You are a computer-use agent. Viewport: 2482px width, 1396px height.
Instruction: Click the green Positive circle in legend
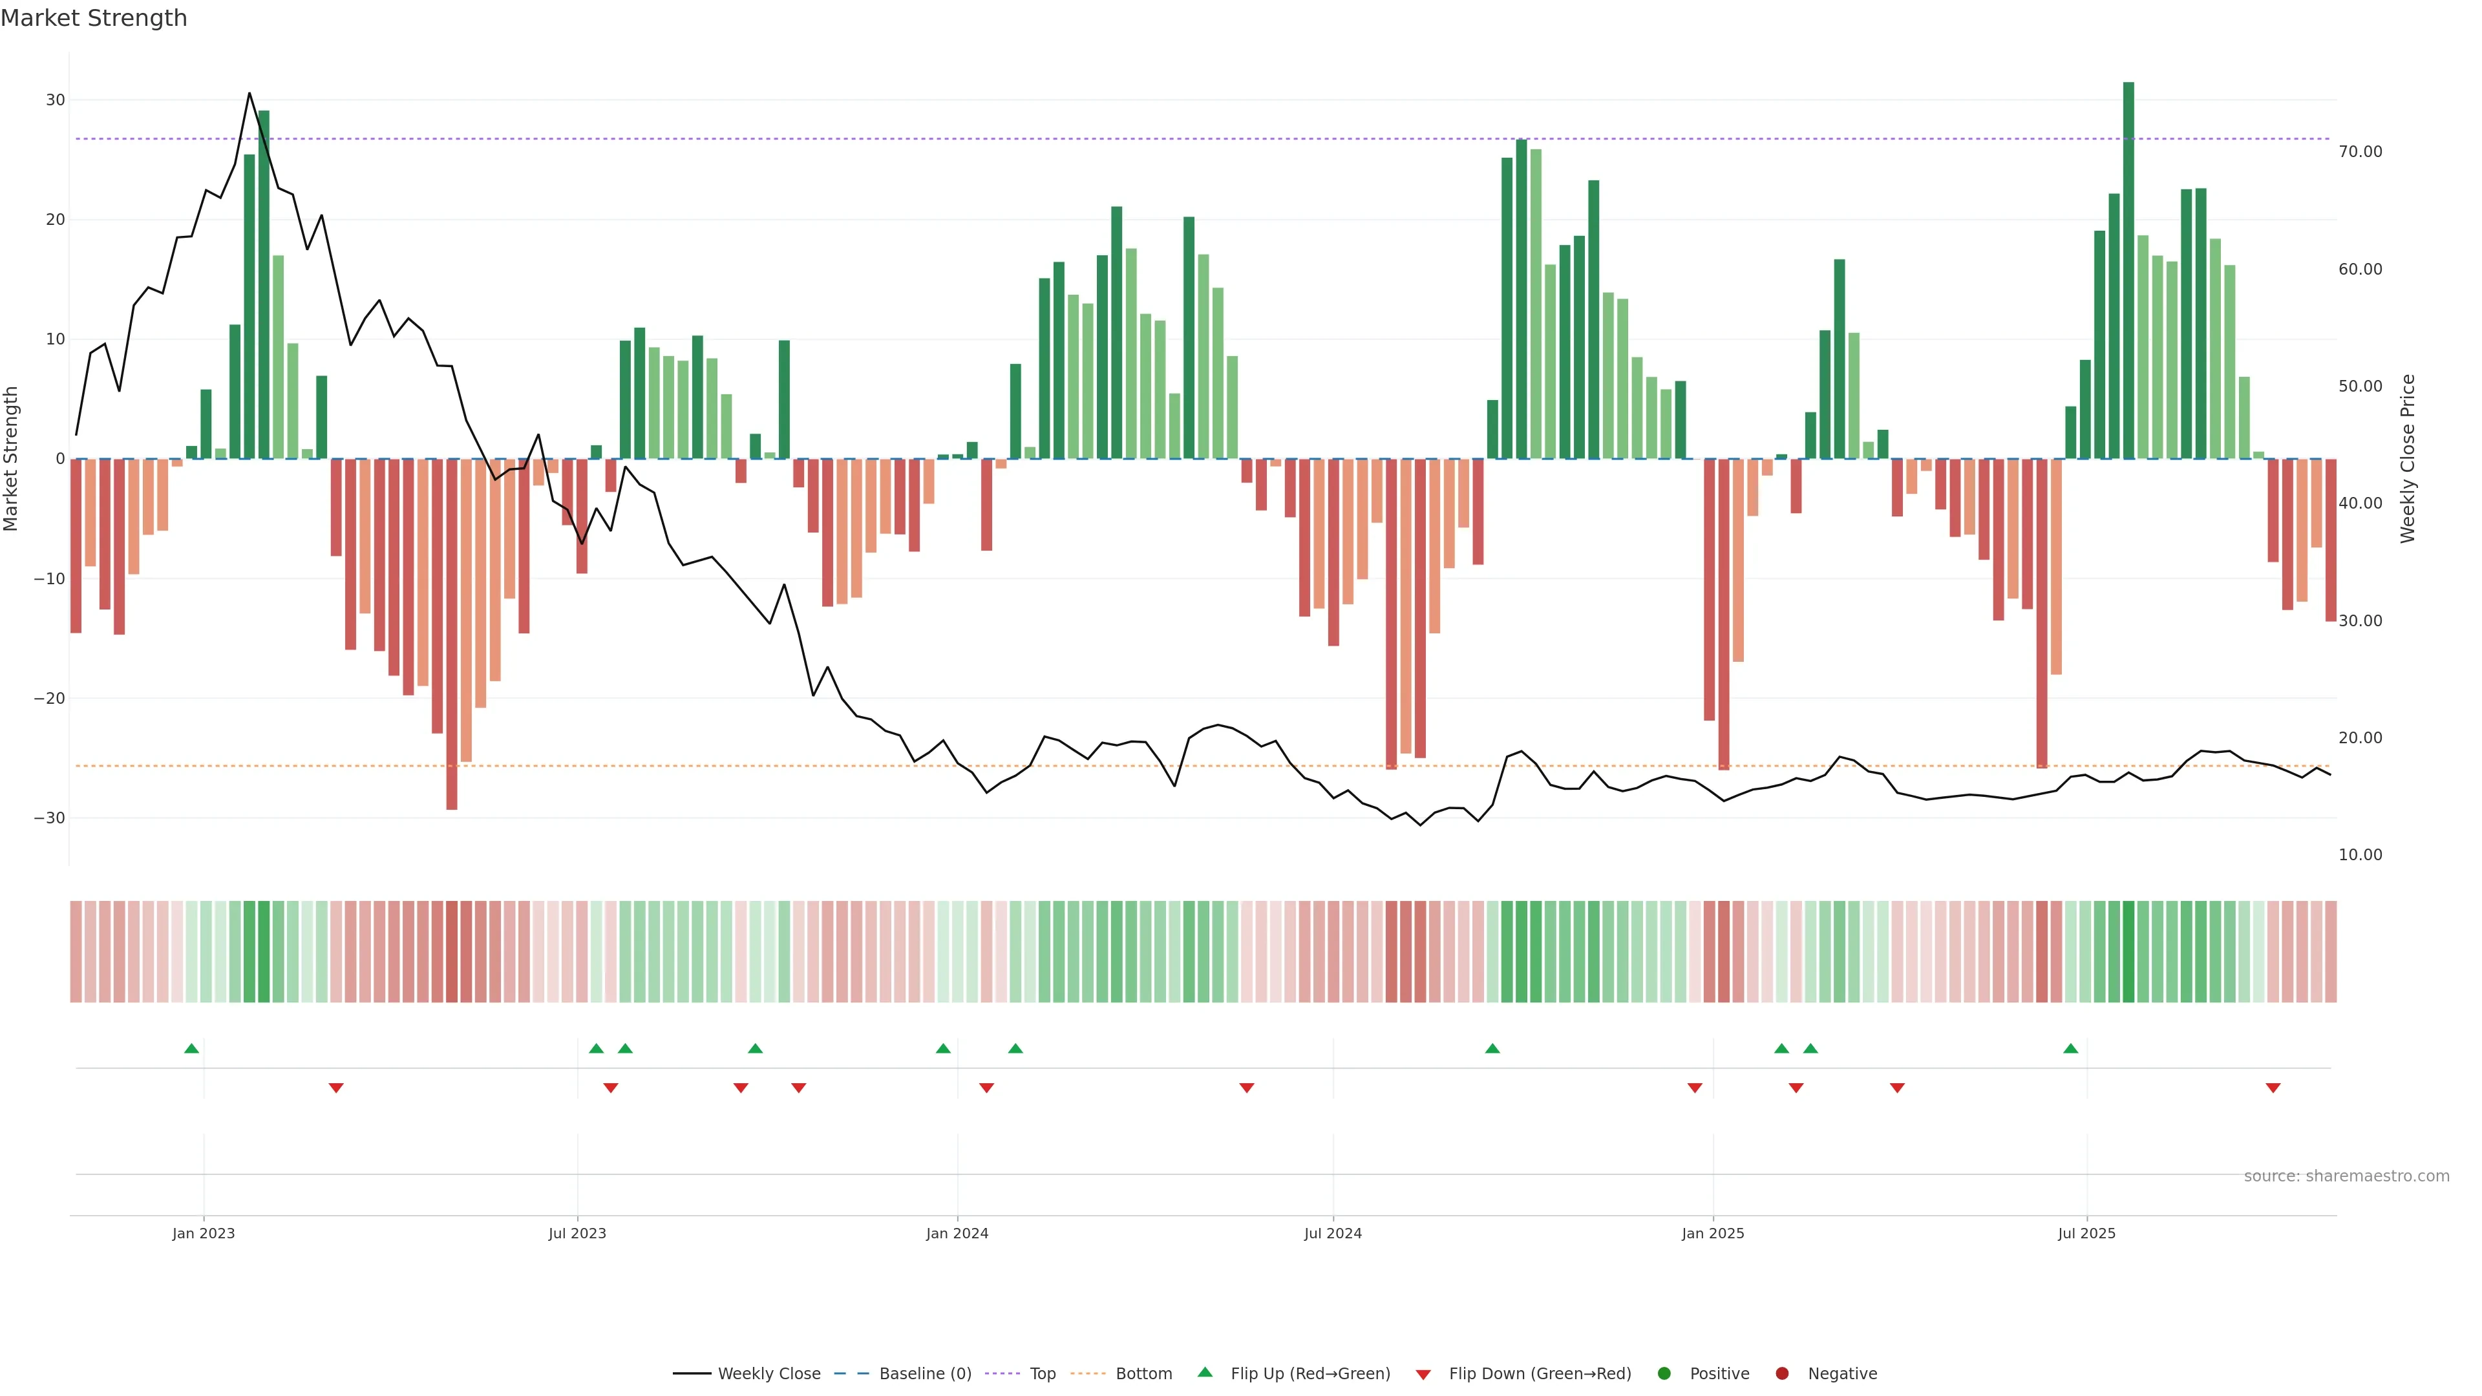pyautogui.click(x=1664, y=1374)
